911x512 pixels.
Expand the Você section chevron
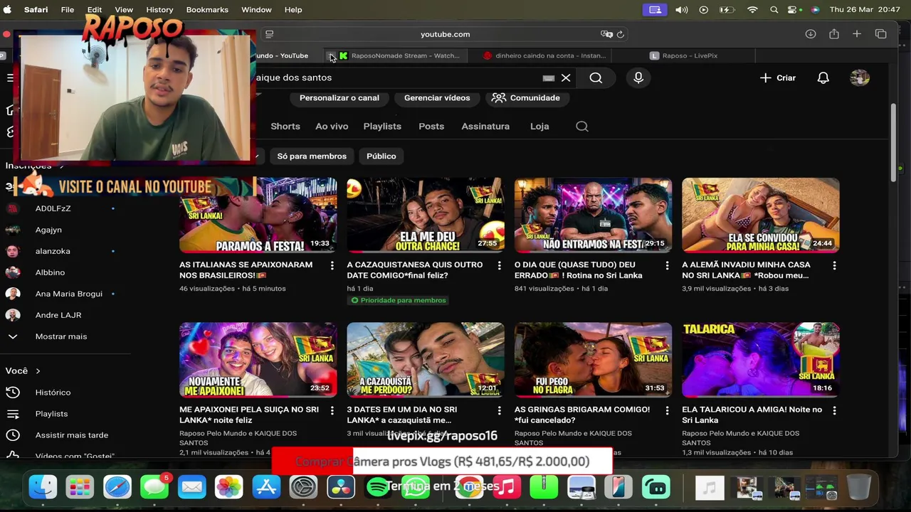coord(38,371)
